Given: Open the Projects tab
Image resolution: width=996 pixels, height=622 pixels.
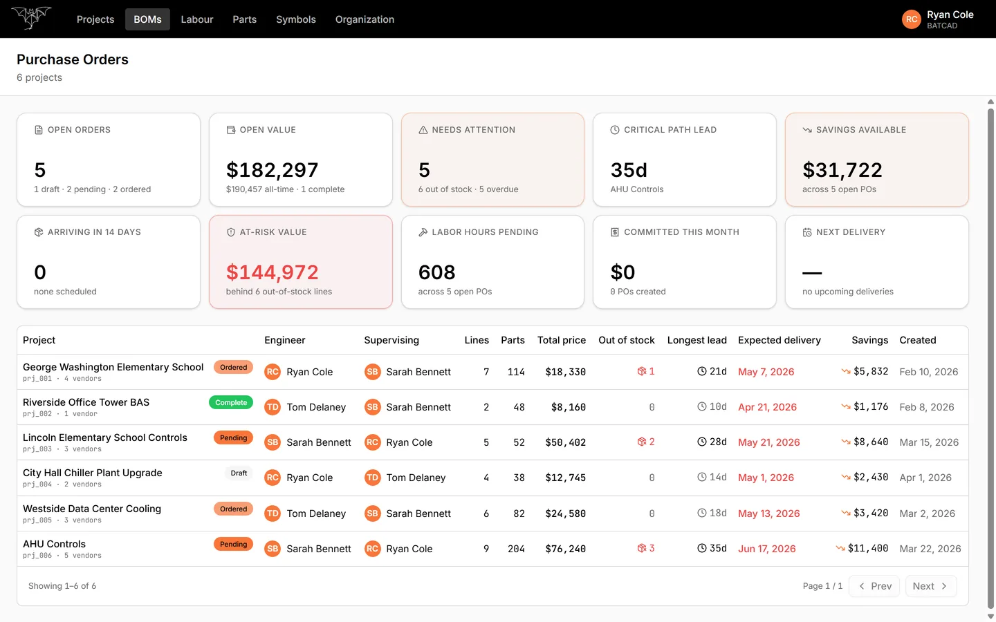Looking at the screenshot, I should 95,19.
